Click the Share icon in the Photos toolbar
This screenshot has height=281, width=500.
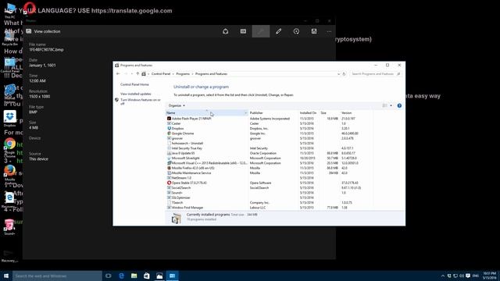click(226, 31)
